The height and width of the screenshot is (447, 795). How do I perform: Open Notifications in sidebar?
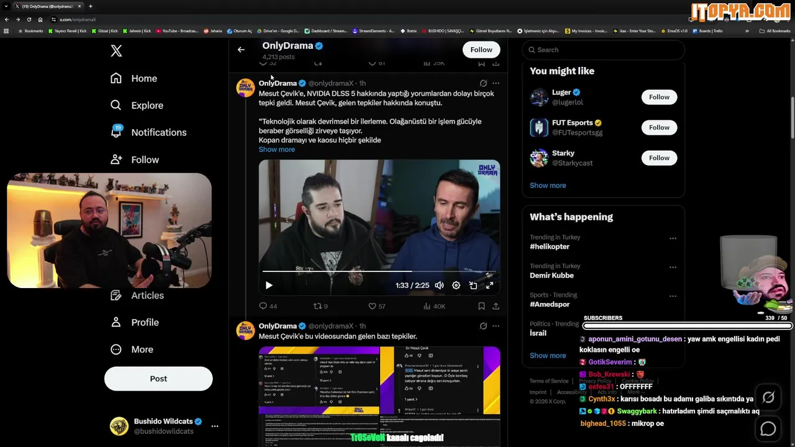tap(148, 132)
